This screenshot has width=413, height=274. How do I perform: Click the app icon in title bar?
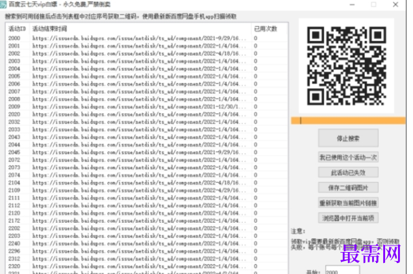3,4
